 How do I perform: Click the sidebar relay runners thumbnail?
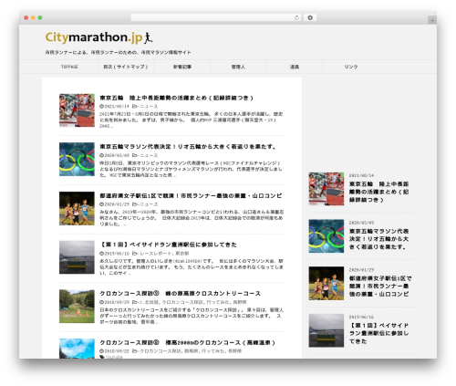(x=326, y=283)
